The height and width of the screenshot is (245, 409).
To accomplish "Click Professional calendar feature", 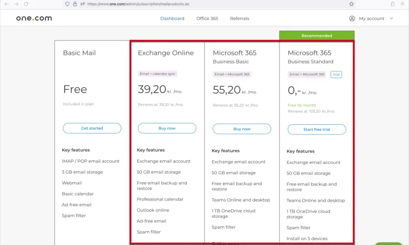I will [160, 199].
